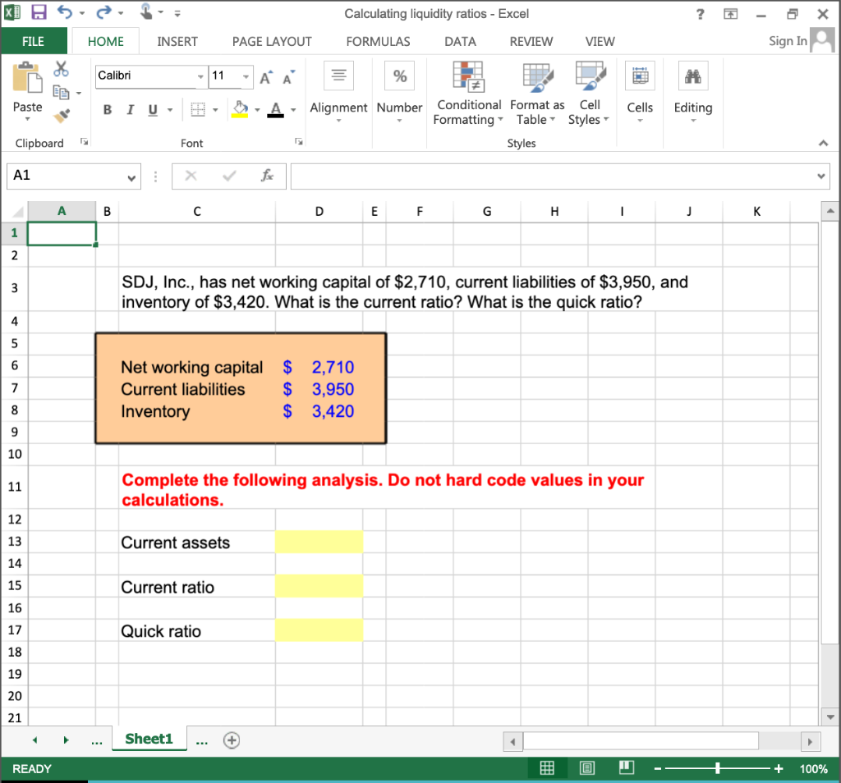
Task: Open Font settings dialog launcher
Action: [x=299, y=141]
